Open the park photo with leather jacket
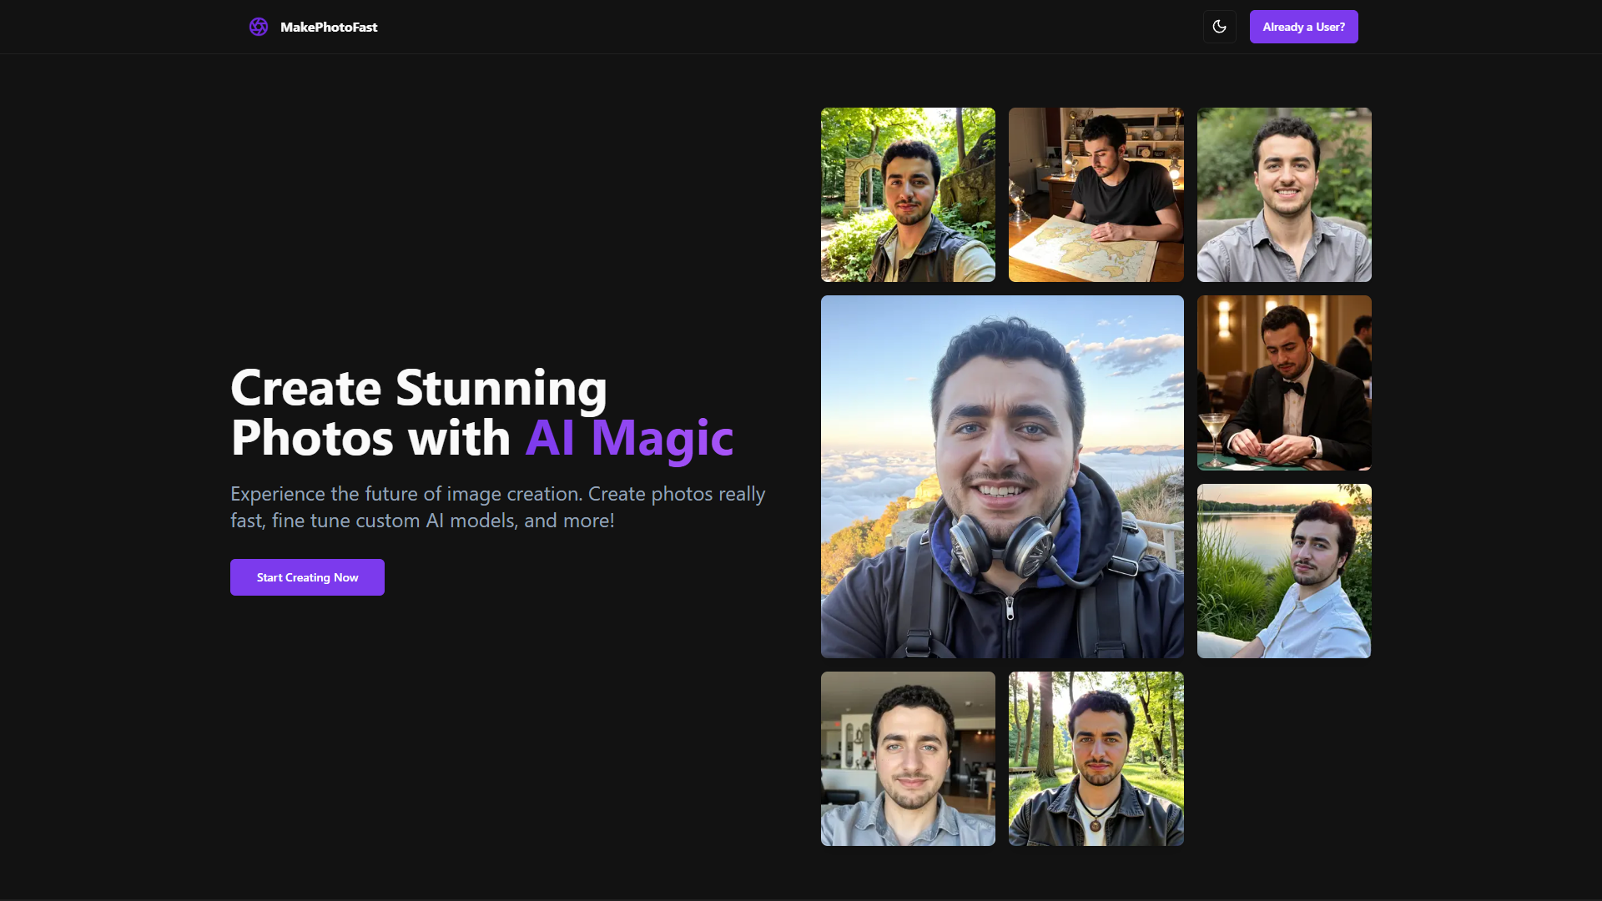 (1096, 759)
